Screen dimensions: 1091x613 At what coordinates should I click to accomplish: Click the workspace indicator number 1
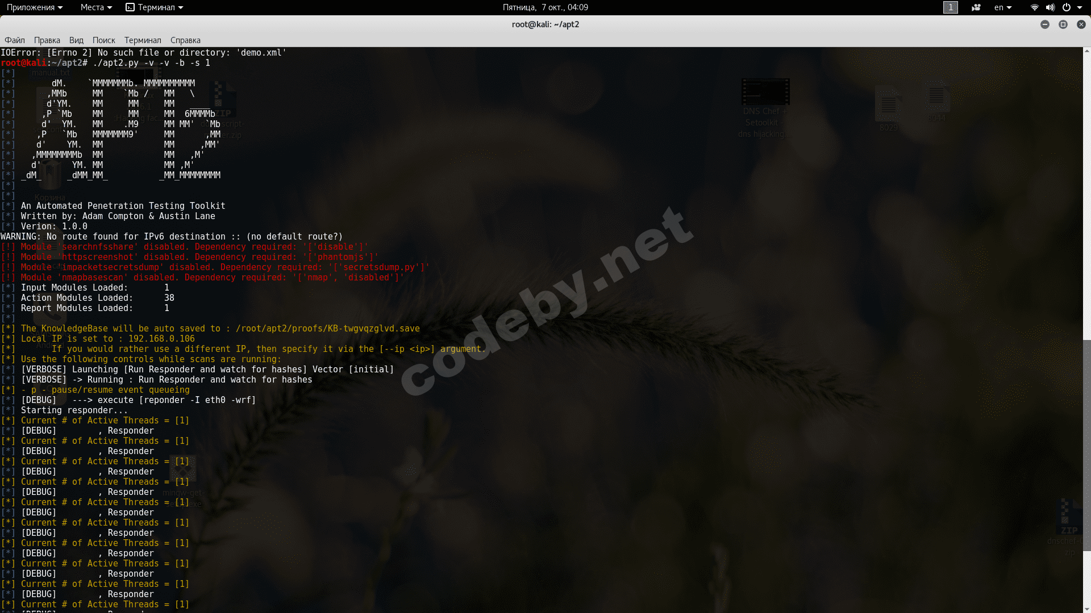click(950, 7)
